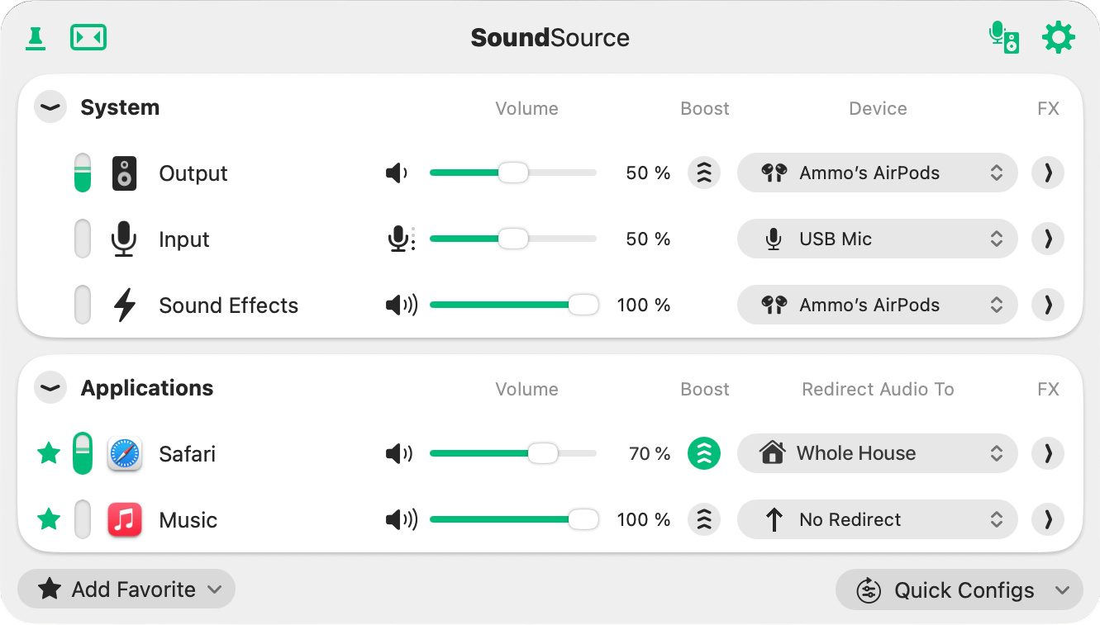
Task: Pin the SoundSource window open
Action: point(36,38)
